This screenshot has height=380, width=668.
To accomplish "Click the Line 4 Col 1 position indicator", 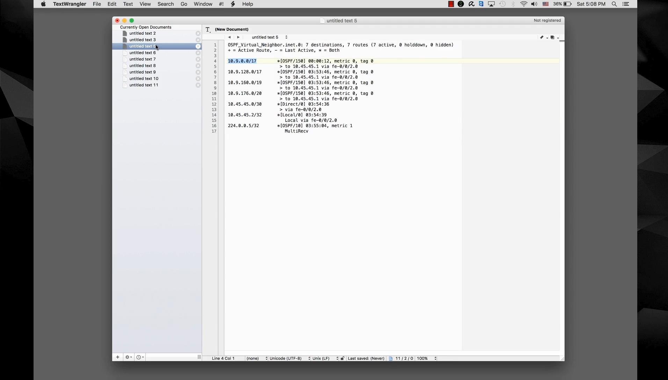I will pyautogui.click(x=223, y=358).
